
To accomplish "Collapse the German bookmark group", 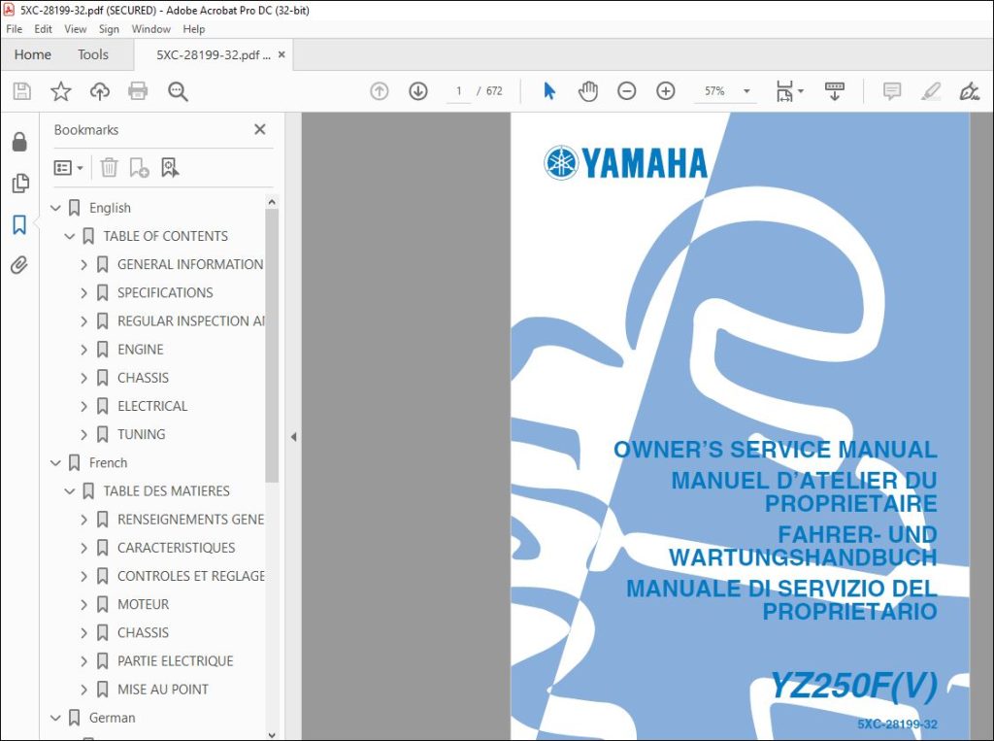I will point(55,718).
